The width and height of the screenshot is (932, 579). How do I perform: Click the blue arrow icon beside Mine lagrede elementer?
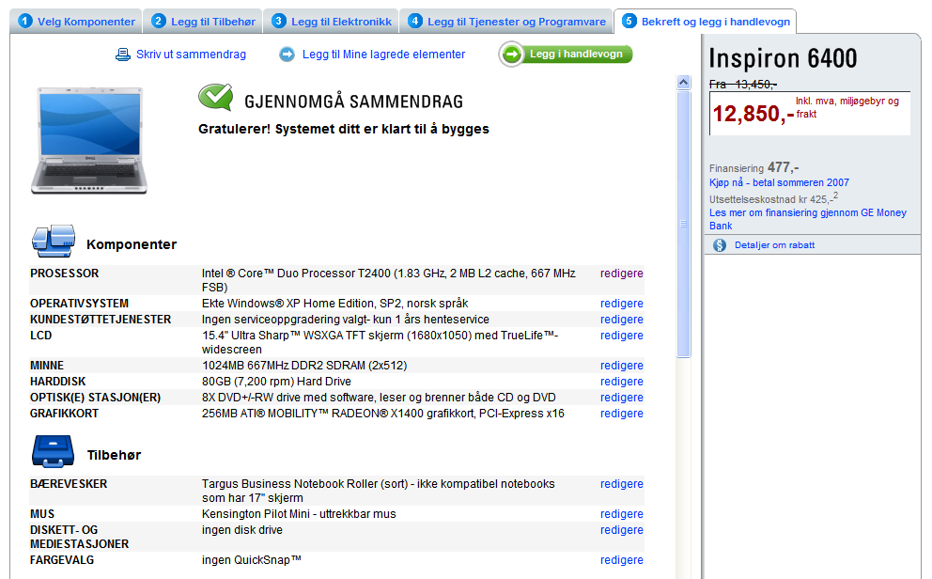click(287, 55)
